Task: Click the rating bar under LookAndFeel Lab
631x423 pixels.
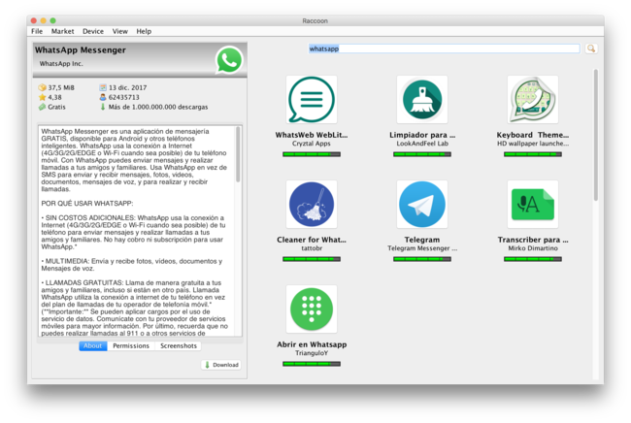Action: 422,154
